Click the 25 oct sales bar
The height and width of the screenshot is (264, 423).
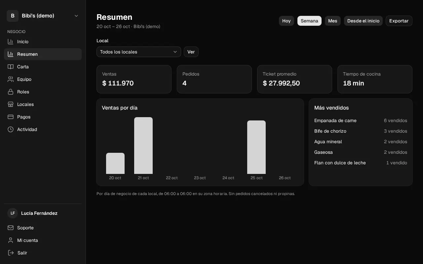[256, 147]
